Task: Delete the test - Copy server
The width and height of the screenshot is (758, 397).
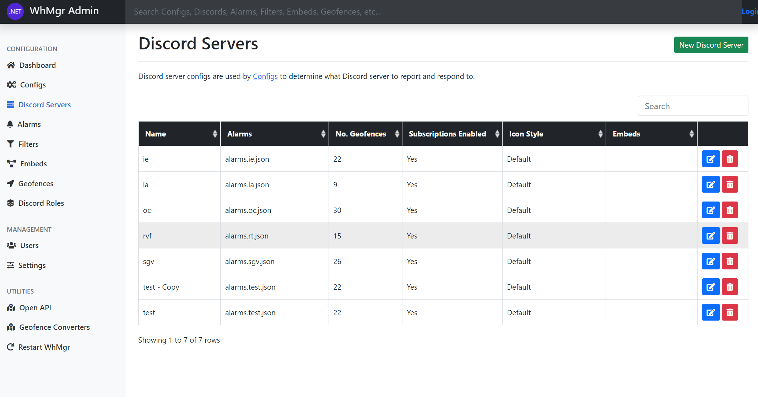Action: click(x=730, y=287)
